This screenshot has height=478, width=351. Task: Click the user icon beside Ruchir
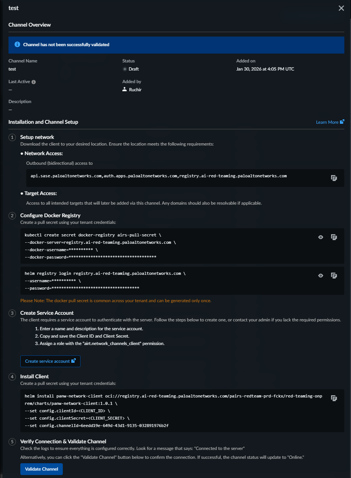click(x=125, y=89)
